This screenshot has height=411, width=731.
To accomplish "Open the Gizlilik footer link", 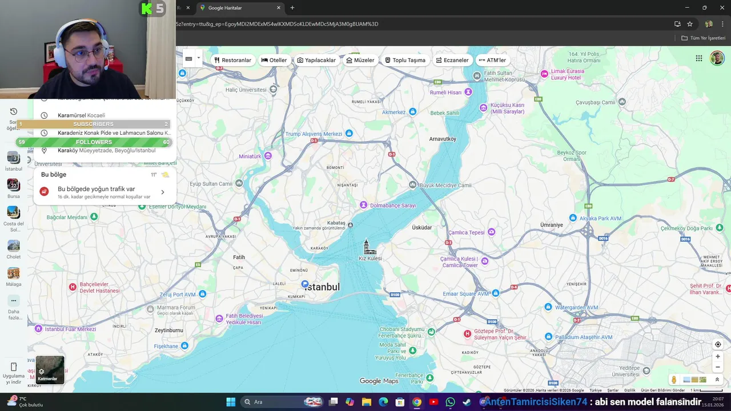I will point(630,390).
